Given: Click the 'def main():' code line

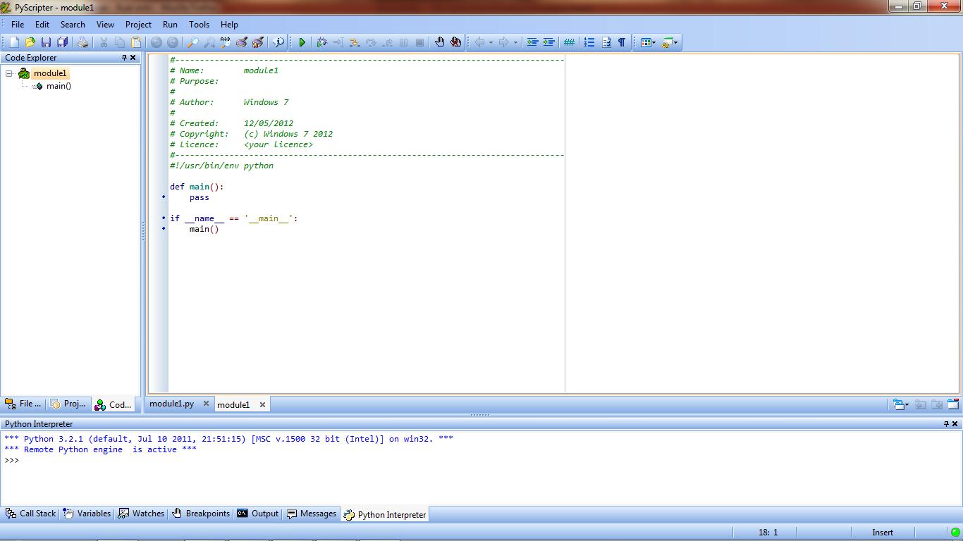Looking at the screenshot, I should (197, 187).
